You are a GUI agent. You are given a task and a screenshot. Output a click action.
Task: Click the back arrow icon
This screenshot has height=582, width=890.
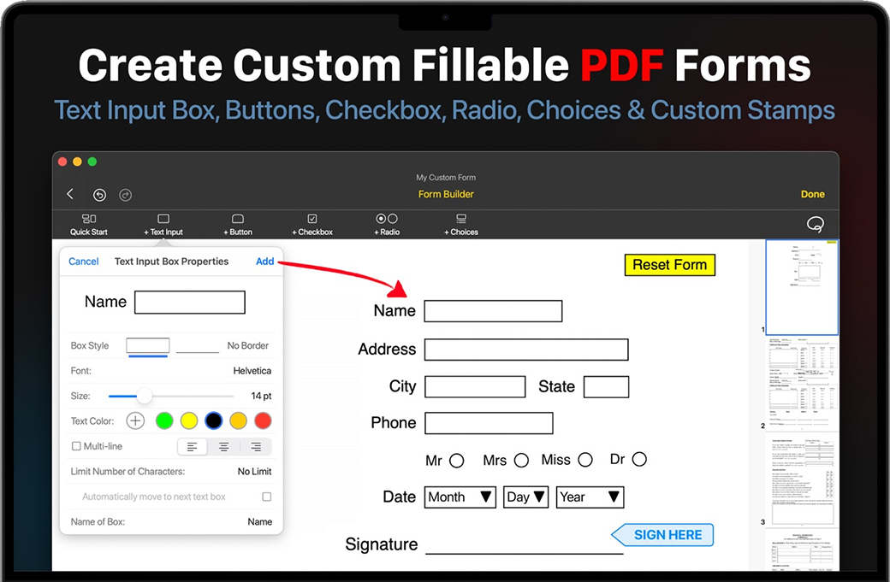pyautogui.click(x=70, y=195)
